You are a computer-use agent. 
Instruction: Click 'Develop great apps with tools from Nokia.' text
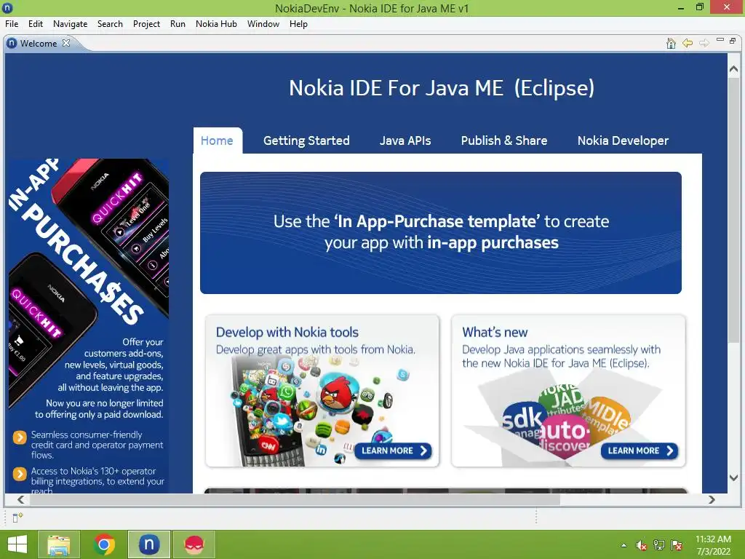click(316, 349)
